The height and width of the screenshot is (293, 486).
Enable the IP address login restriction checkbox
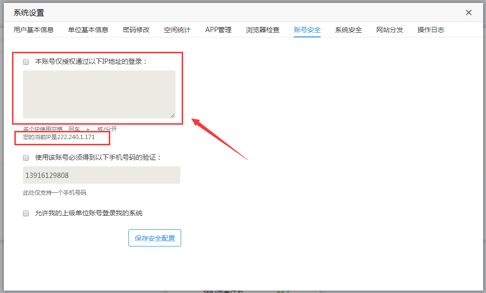[x=26, y=62]
